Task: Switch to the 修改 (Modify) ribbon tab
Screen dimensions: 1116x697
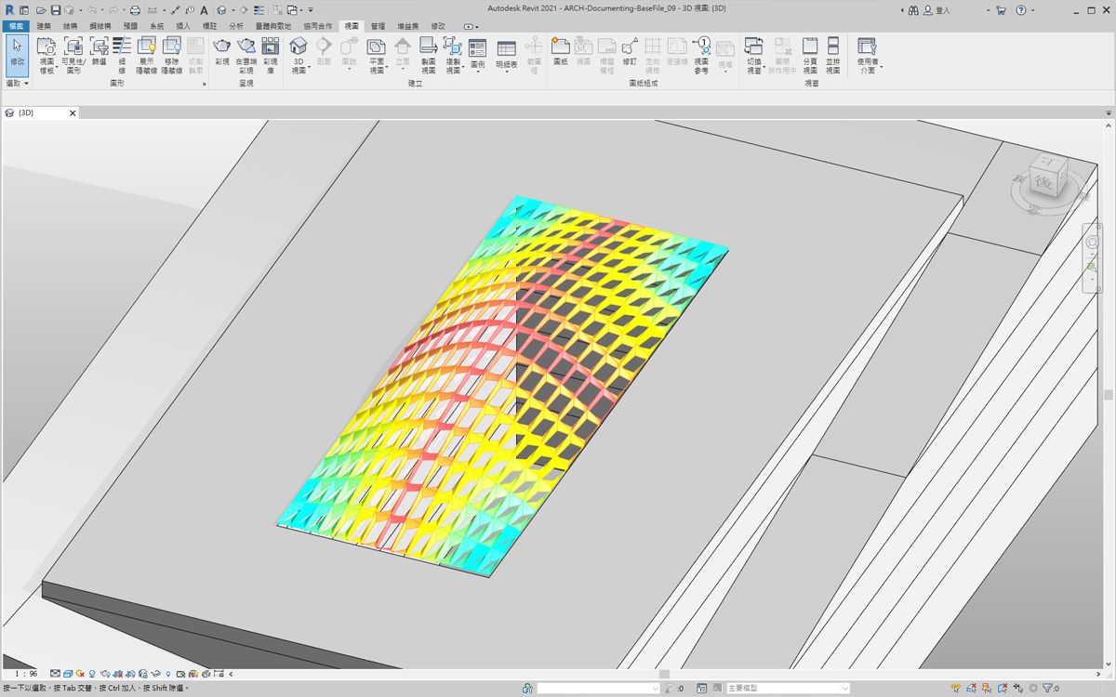Action: (438, 26)
